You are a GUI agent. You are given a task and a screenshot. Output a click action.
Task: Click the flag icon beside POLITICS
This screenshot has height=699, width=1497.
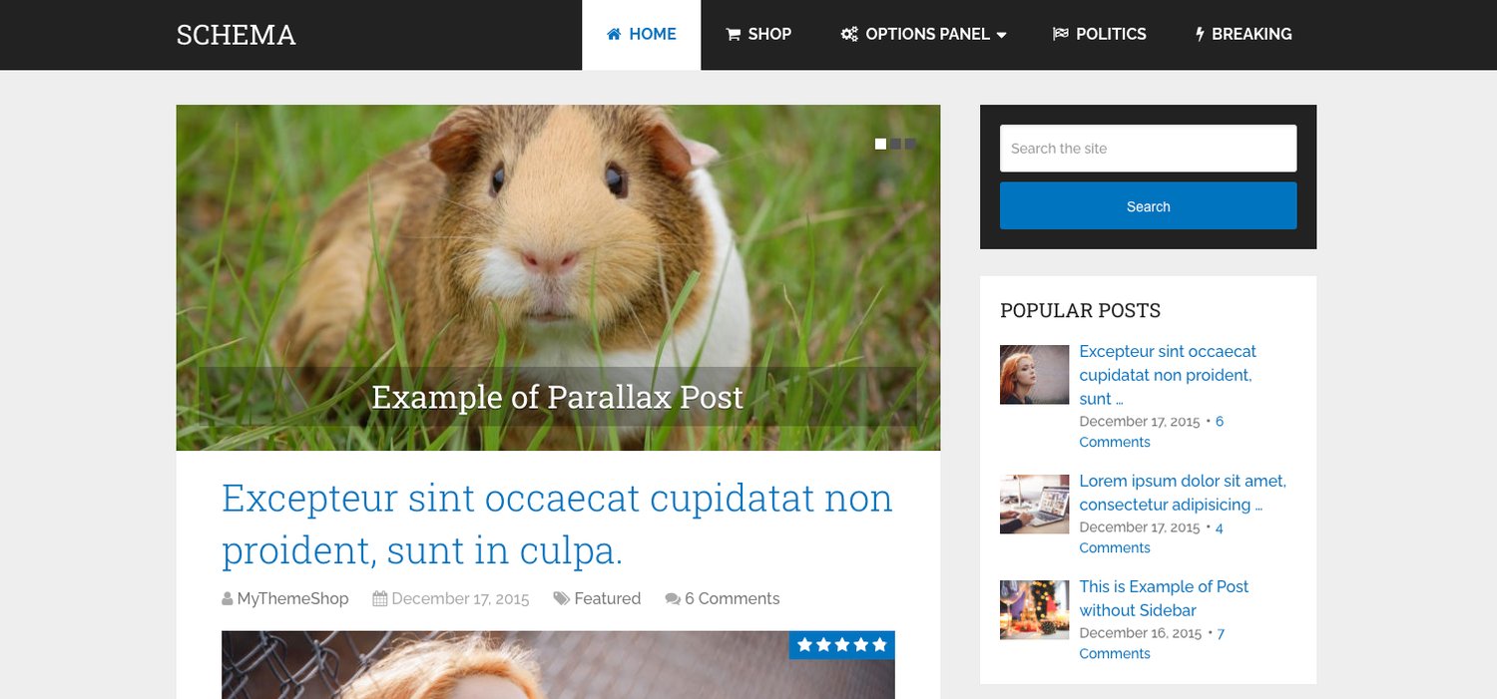pos(1061,34)
